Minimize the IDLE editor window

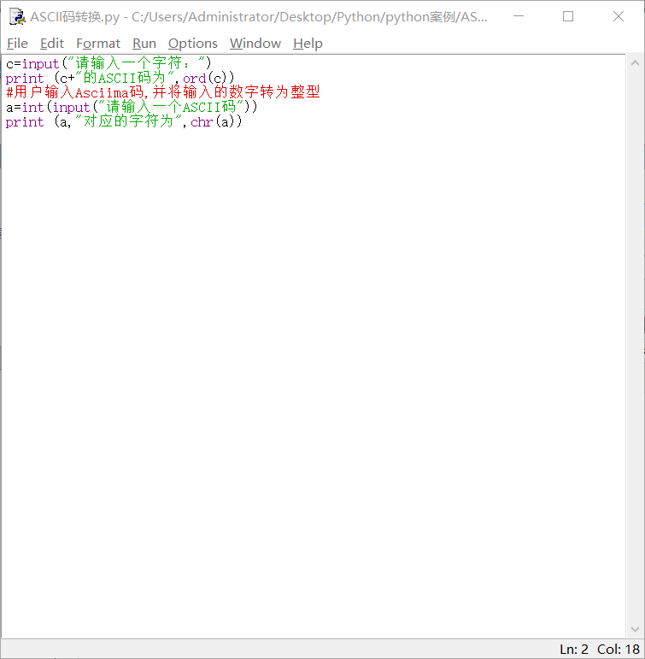pos(519,16)
